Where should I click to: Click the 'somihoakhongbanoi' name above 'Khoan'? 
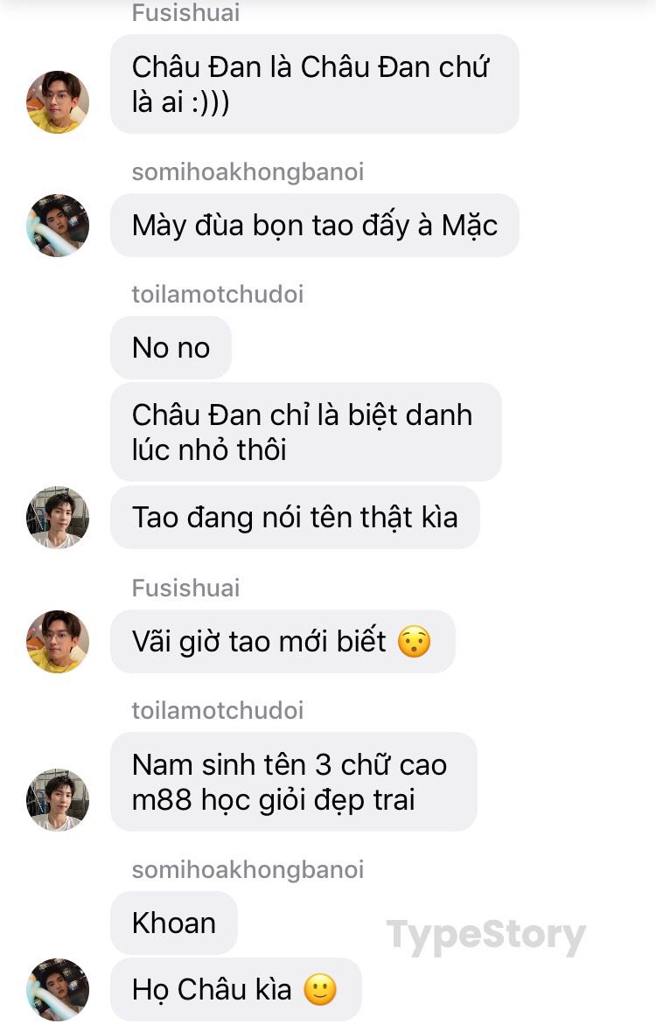[248, 870]
